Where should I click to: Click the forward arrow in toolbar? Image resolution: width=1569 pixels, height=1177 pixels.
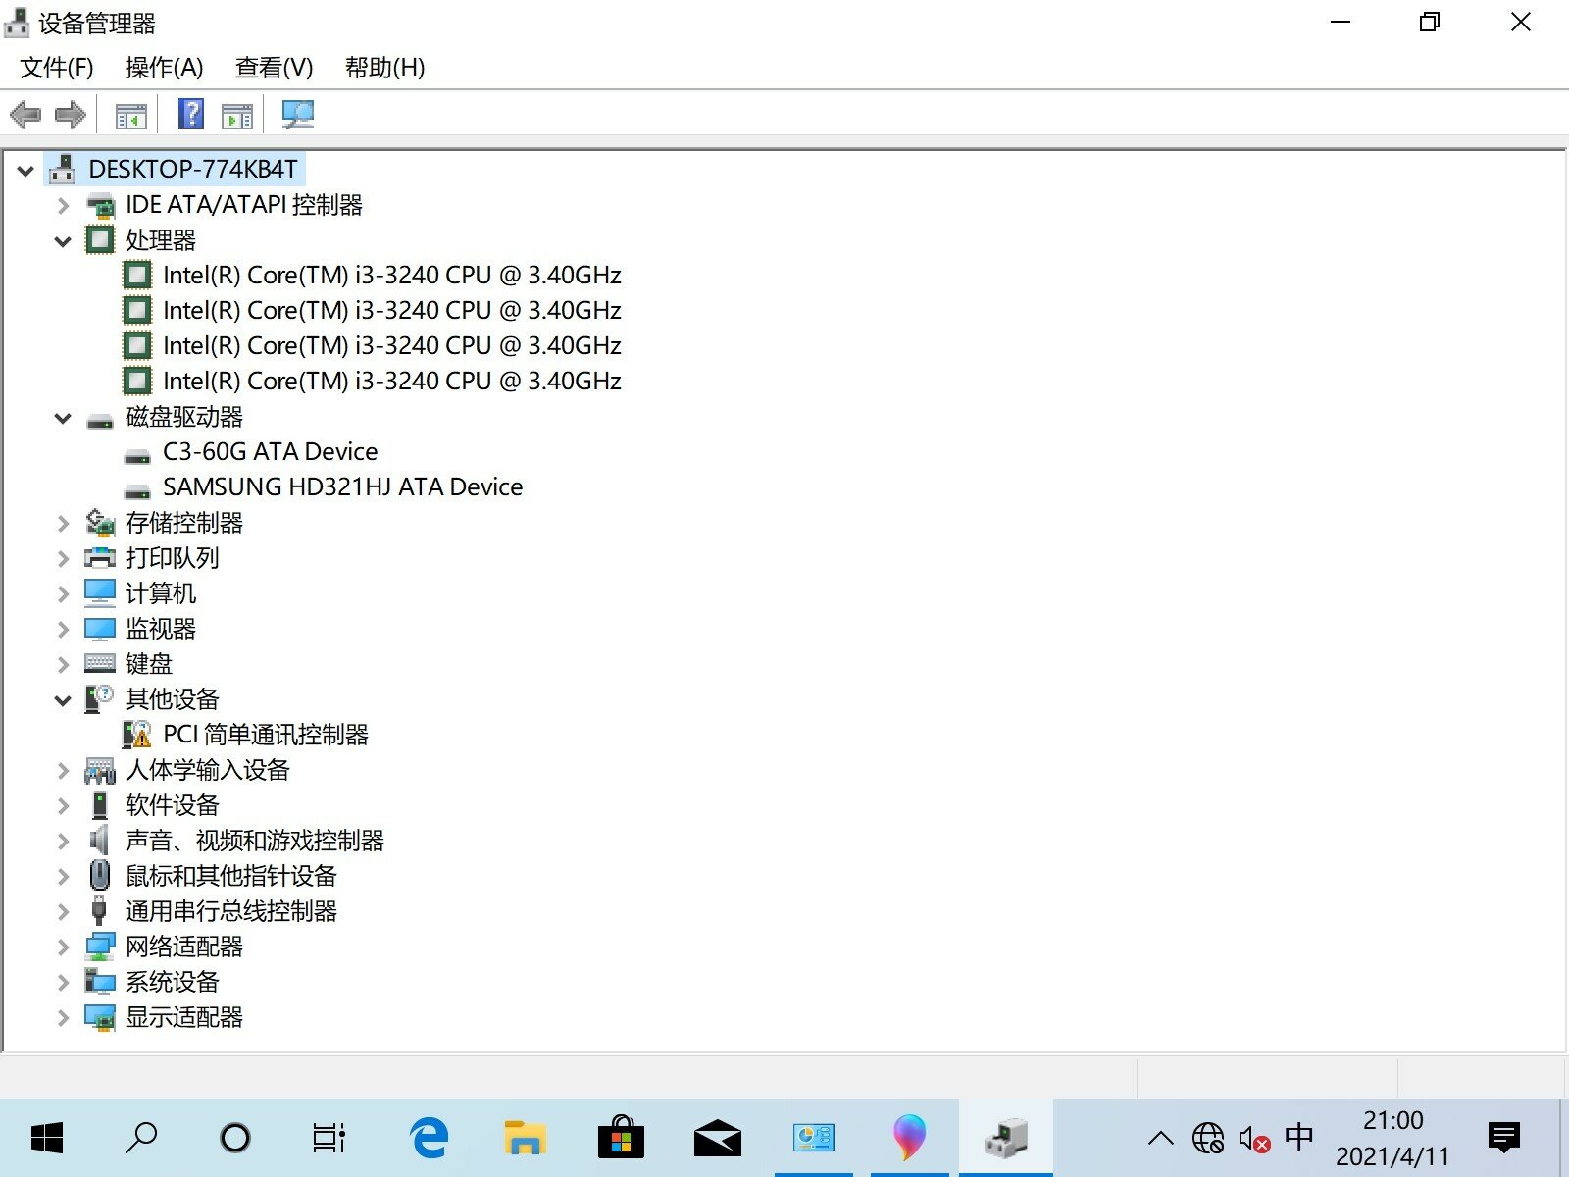71,115
